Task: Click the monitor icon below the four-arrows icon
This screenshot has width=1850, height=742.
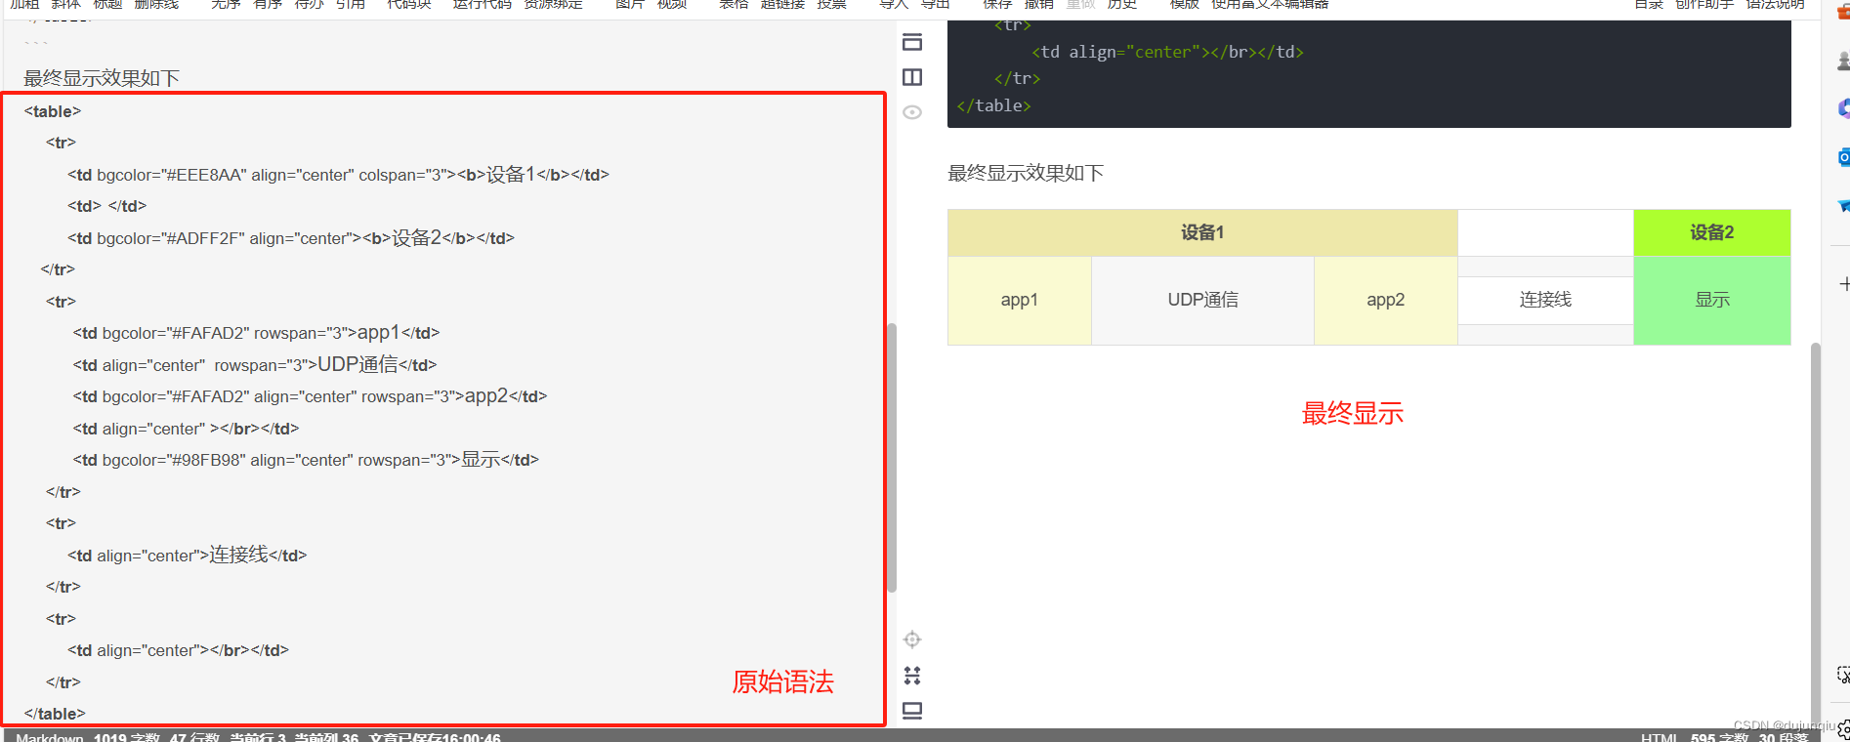Action: pos(912,711)
